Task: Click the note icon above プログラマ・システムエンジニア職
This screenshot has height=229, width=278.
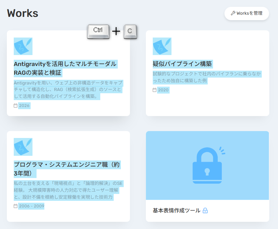Action: click(x=23, y=147)
